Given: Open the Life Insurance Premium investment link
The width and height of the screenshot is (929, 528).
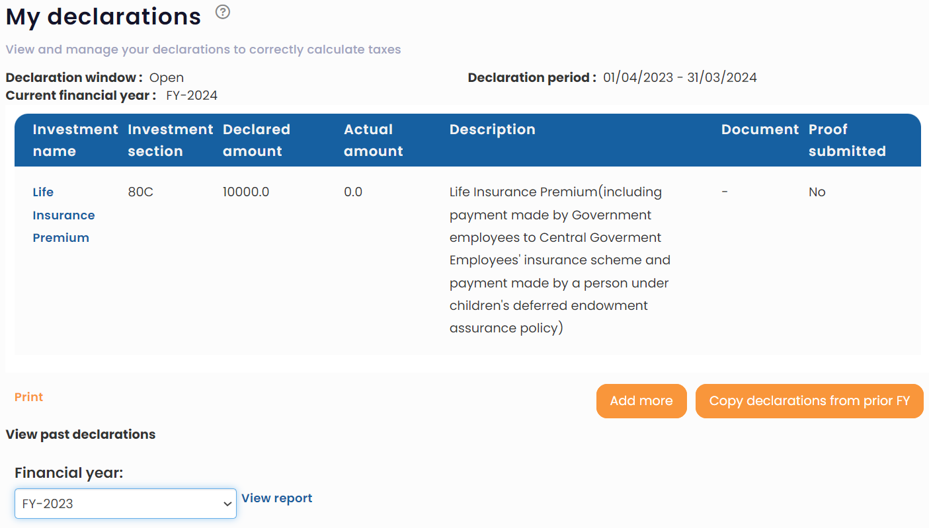Looking at the screenshot, I should click(63, 215).
